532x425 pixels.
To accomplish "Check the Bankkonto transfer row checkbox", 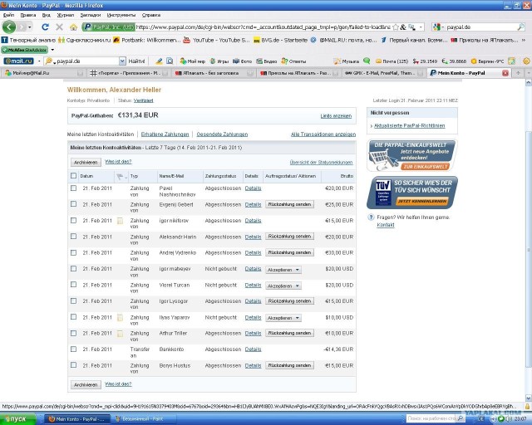I will coord(73,349).
